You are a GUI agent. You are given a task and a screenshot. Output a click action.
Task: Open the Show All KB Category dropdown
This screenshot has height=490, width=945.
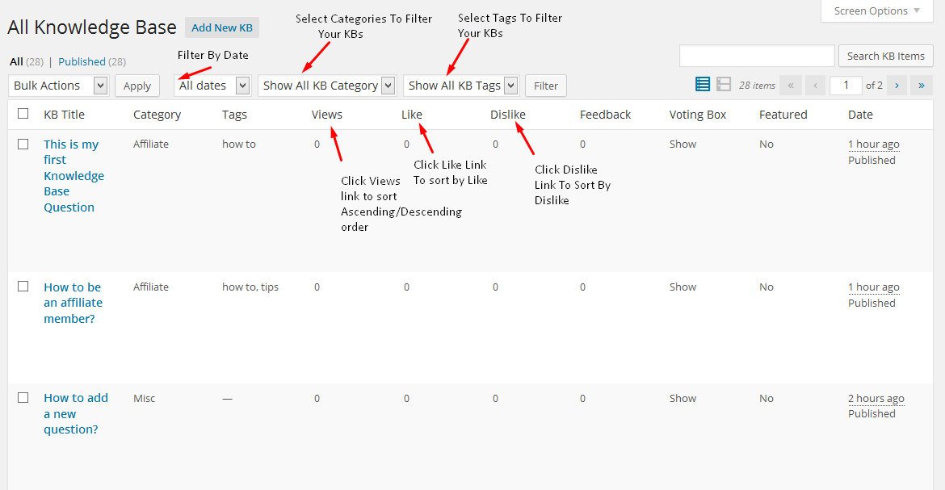(326, 85)
